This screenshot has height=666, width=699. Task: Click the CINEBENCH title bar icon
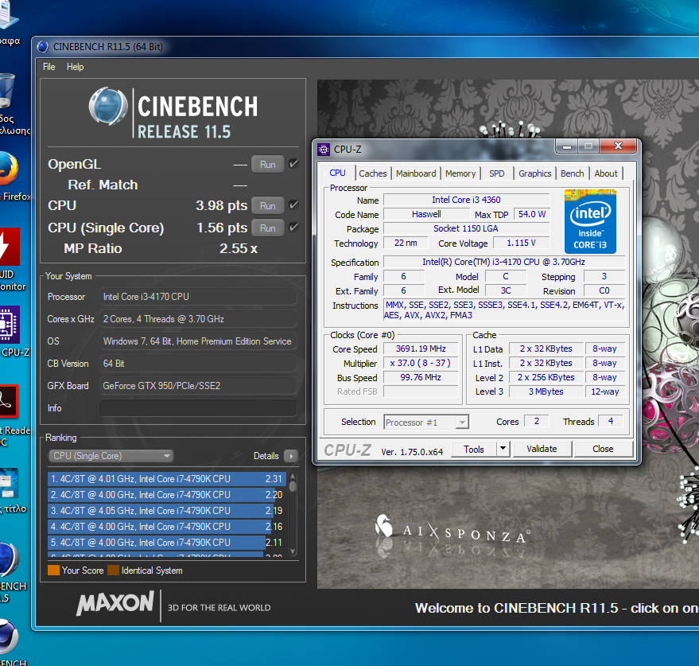[x=43, y=46]
